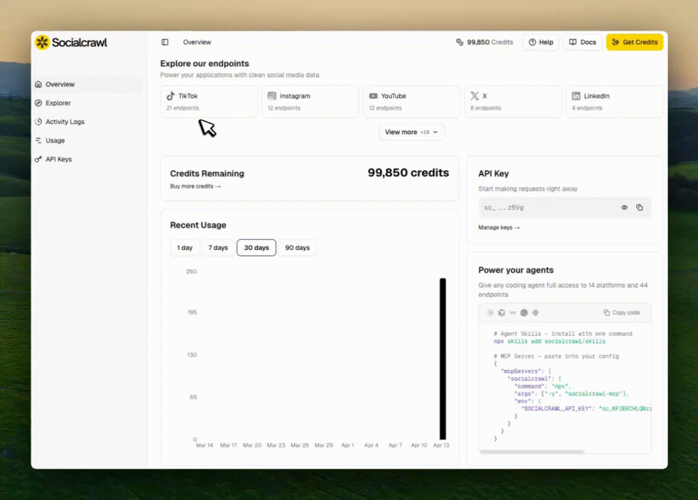This screenshot has height=500, width=698.
Task: Expand the View more endpoints dropdown
Action: (x=412, y=132)
